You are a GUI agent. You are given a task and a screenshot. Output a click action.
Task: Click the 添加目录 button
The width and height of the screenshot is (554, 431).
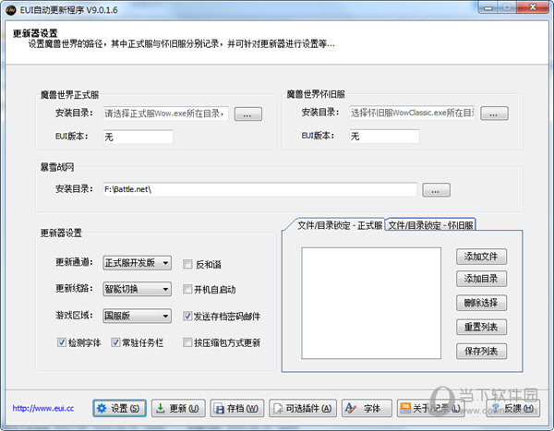coord(481,279)
